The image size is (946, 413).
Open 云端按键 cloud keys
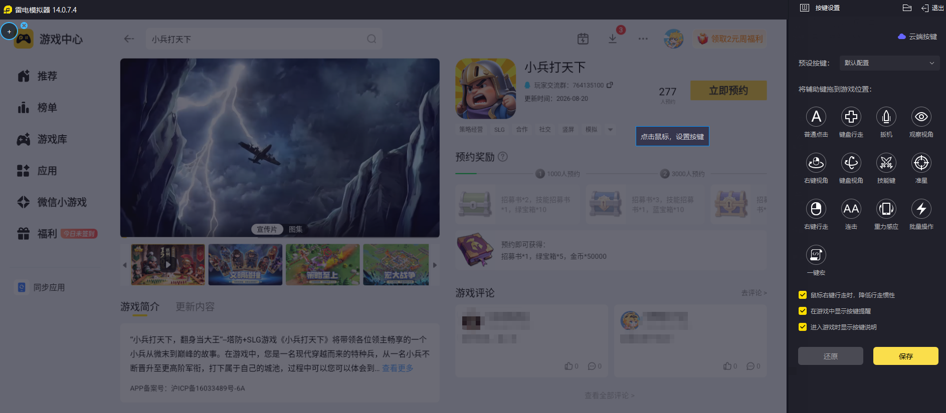[x=917, y=37]
